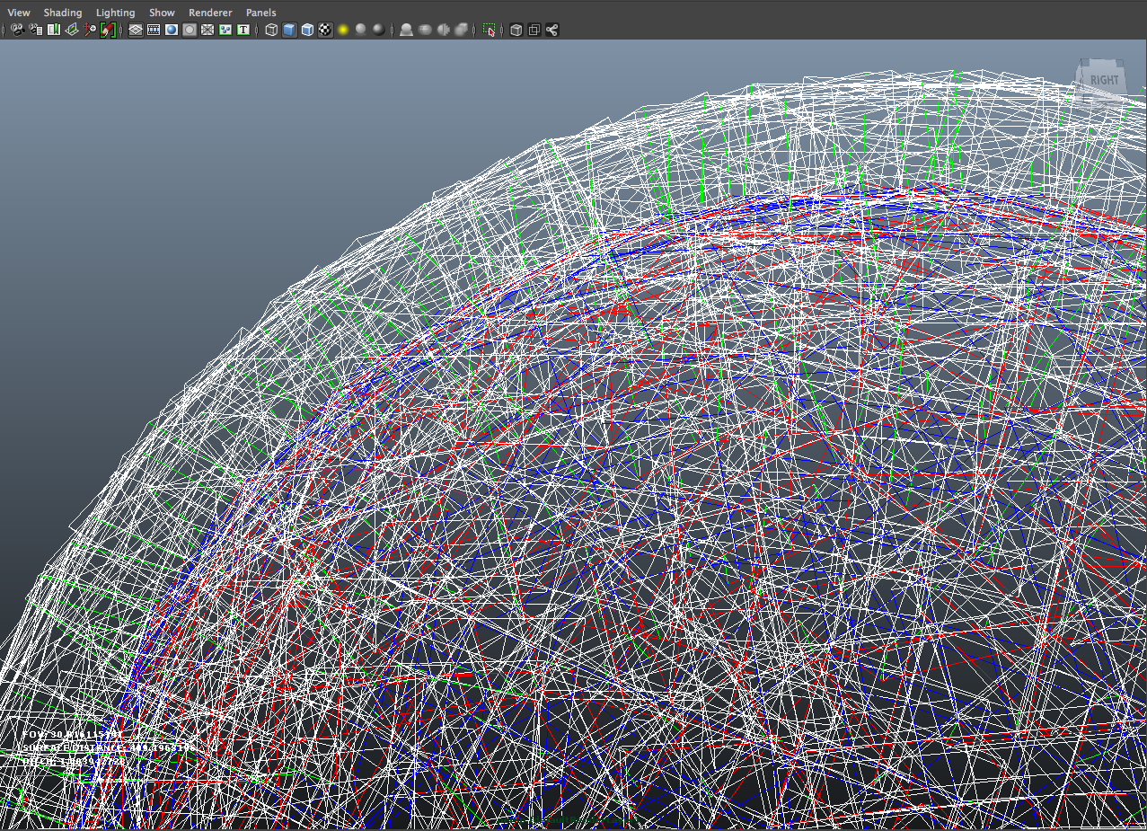
Task: Toggle the Safe Title 'T' icon
Action: tap(243, 30)
